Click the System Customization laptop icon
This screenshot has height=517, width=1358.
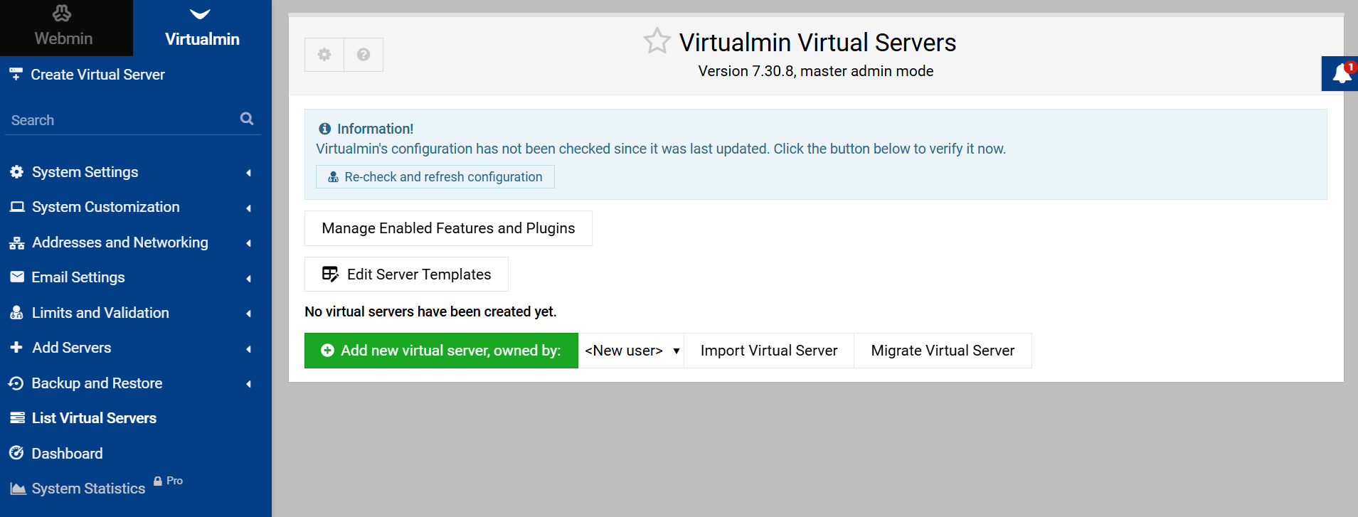(17, 207)
